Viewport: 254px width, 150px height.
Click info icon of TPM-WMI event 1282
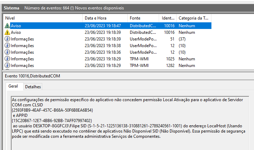(x=7, y=66)
